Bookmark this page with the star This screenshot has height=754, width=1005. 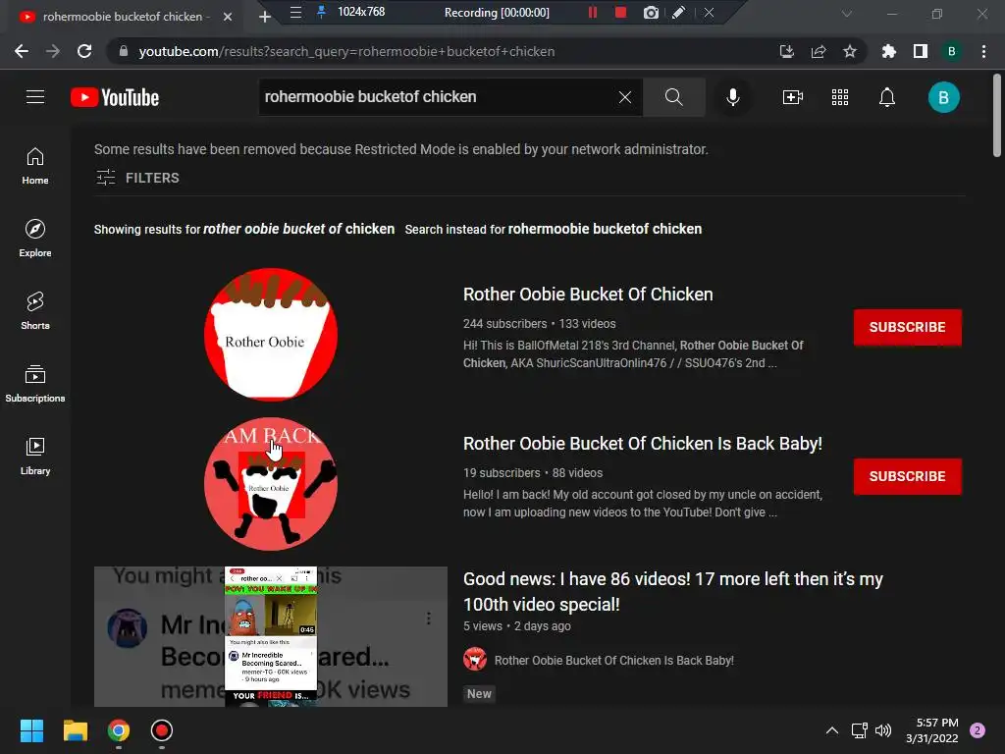pyautogui.click(x=849, y=51)
